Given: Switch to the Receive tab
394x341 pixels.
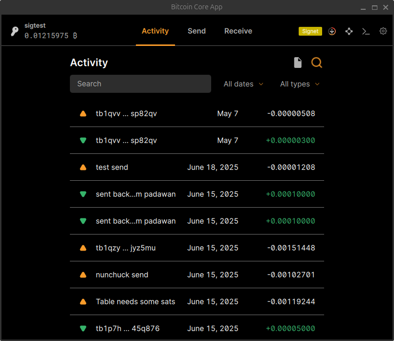Looking at the screenshot, I should [x=238, y=31].
